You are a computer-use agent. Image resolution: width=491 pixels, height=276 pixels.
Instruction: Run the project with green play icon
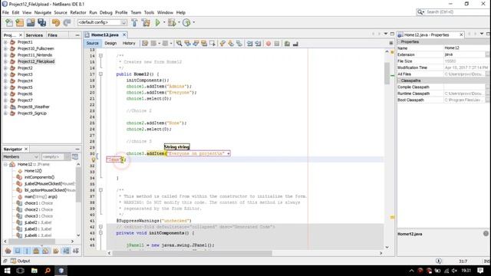click(158, 22)
